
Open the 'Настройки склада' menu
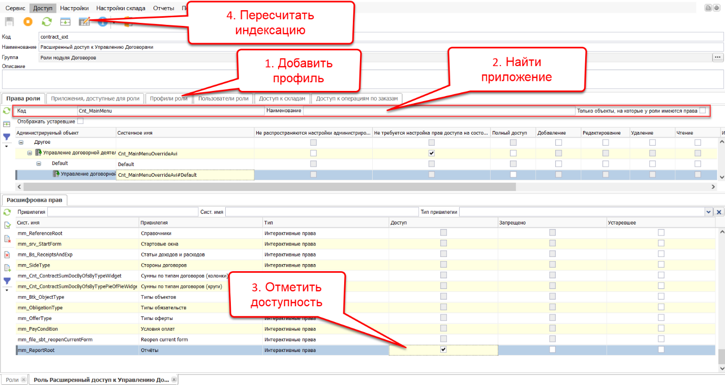(120, 8)
